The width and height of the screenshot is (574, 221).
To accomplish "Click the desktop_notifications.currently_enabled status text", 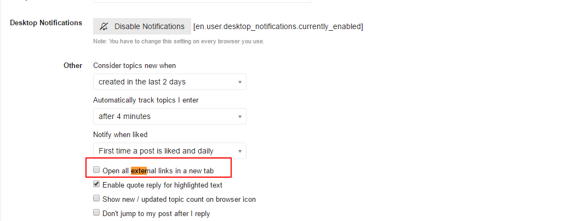I will pos(278,26).
